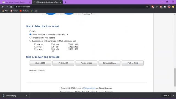Follow the ICOConvert.com footer link
The width and height of the screenshot is (176, 99).
89,88
